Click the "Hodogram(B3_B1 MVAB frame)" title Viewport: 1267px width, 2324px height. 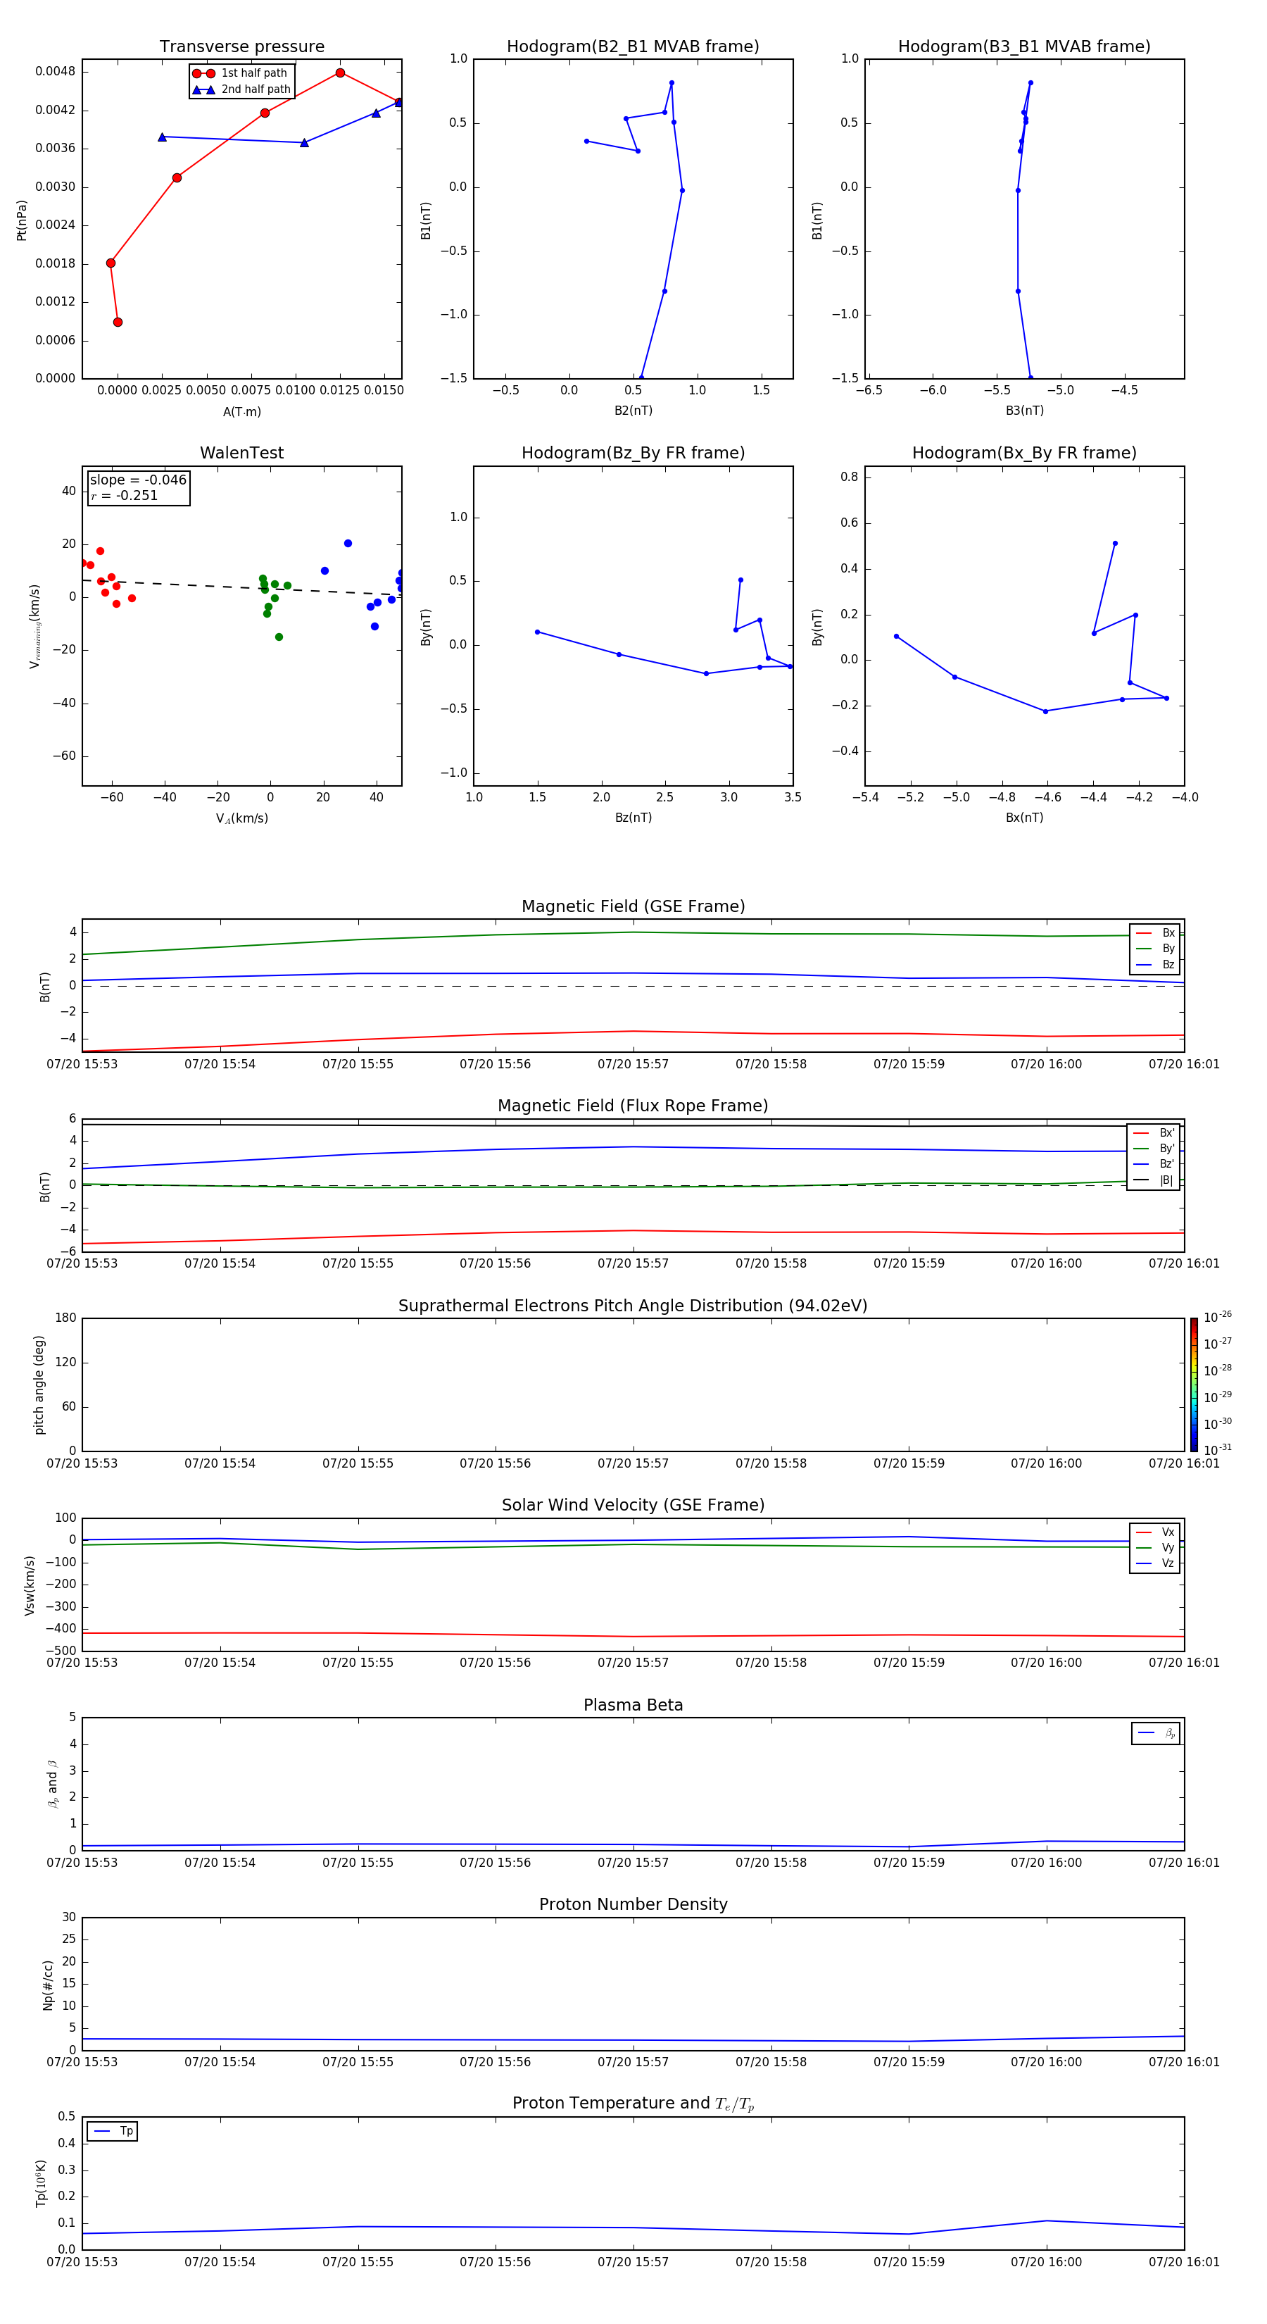[1024, 47]
